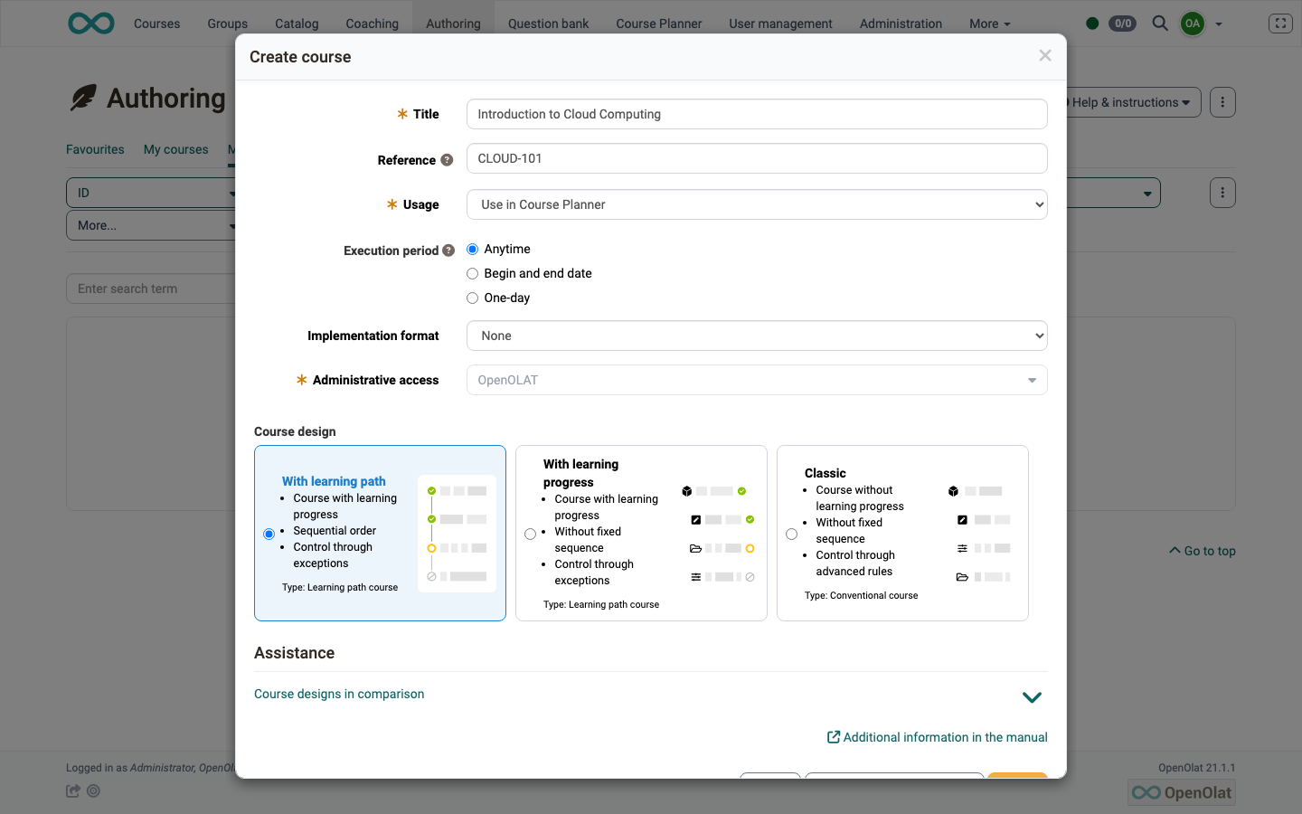The image size is (1302, 814).
Task: Open the User management tab
Action: [x=780, y=24]
